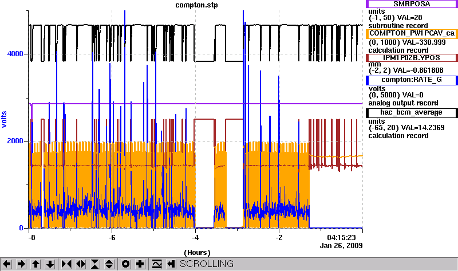Pan the plot left with the left arrow
The image size is (458, 271).
(x=7, y=264)
